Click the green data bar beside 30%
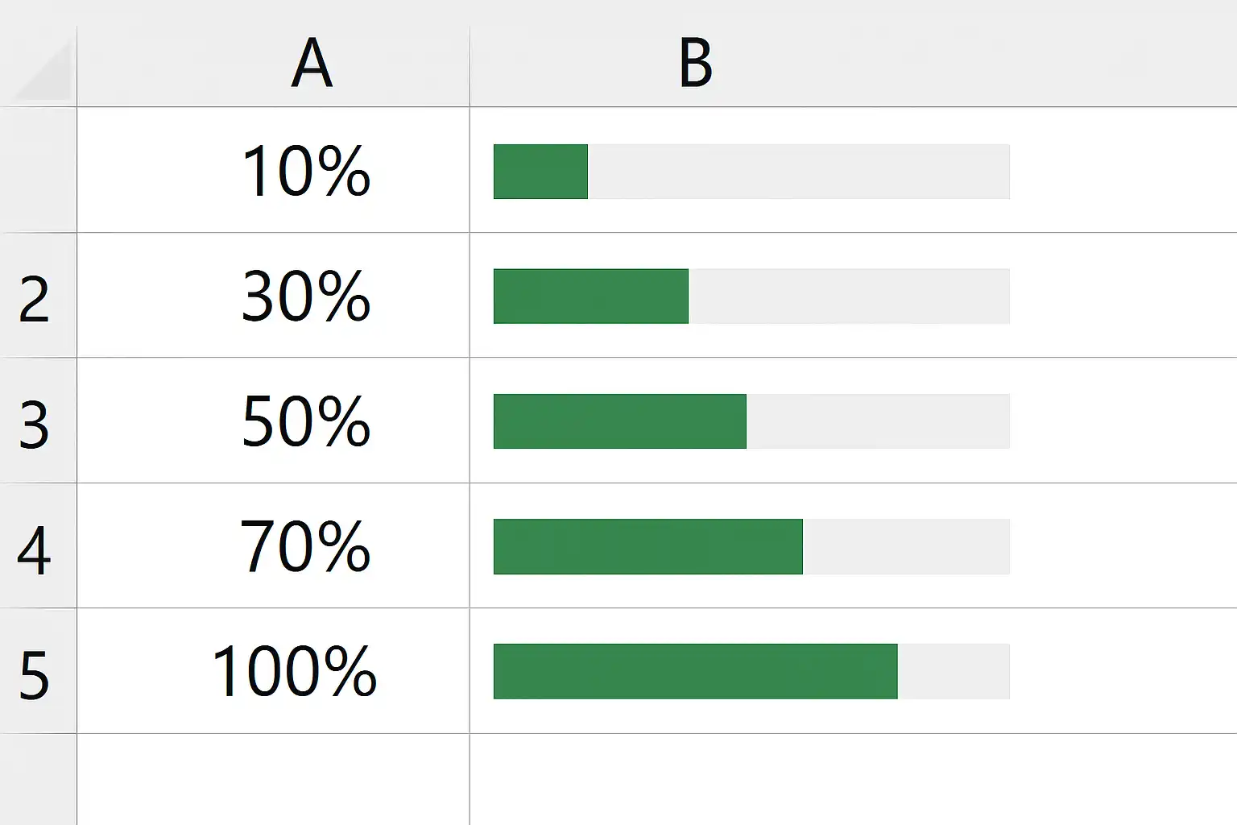Image resolution: width=1237 pixels, height=825 pixels. [x=590, y=296]
